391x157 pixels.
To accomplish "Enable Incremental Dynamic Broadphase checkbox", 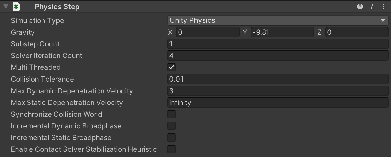I will (x=172, y=126).
